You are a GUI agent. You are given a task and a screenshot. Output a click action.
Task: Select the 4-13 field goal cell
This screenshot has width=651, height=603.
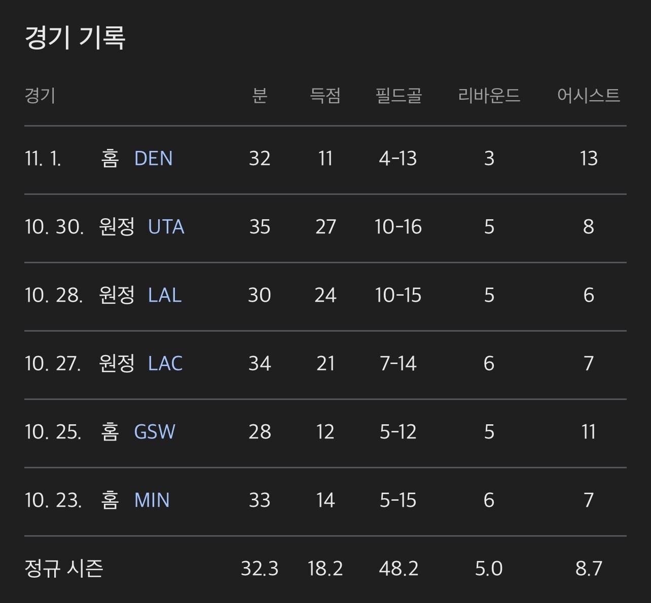pos(398,158)
